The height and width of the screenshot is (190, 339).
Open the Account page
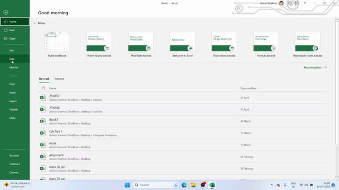click(15, 156)
